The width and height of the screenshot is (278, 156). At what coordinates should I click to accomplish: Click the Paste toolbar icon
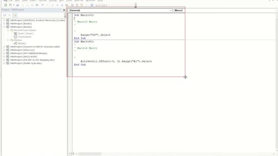coord(32,5)
